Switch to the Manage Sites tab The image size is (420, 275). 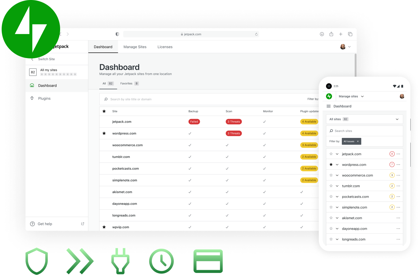[x=135, y=47]
